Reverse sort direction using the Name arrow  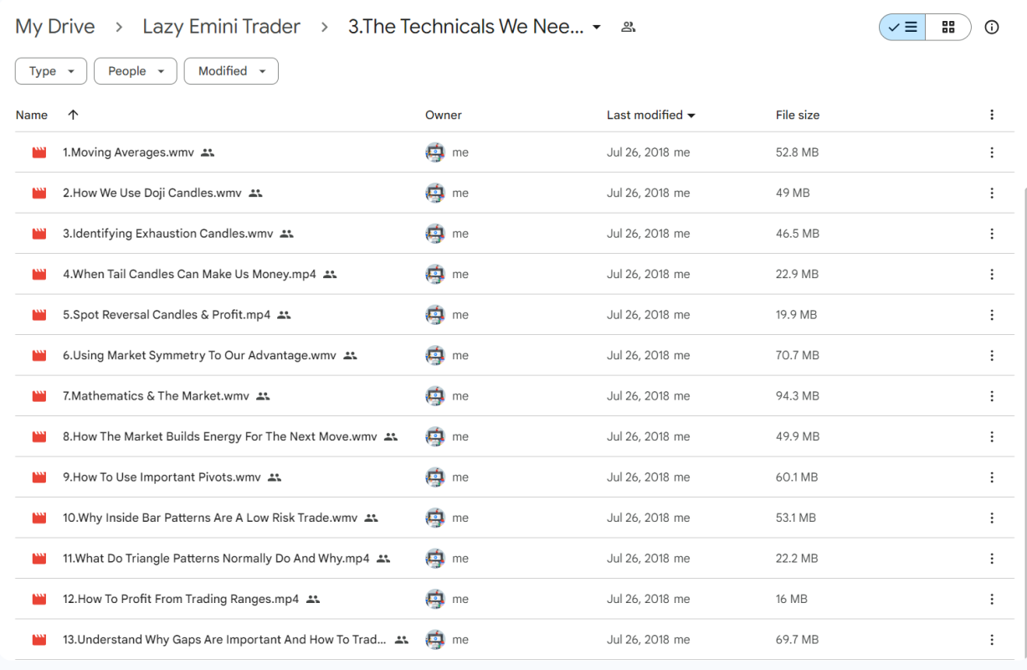click(x=73, y=115)
